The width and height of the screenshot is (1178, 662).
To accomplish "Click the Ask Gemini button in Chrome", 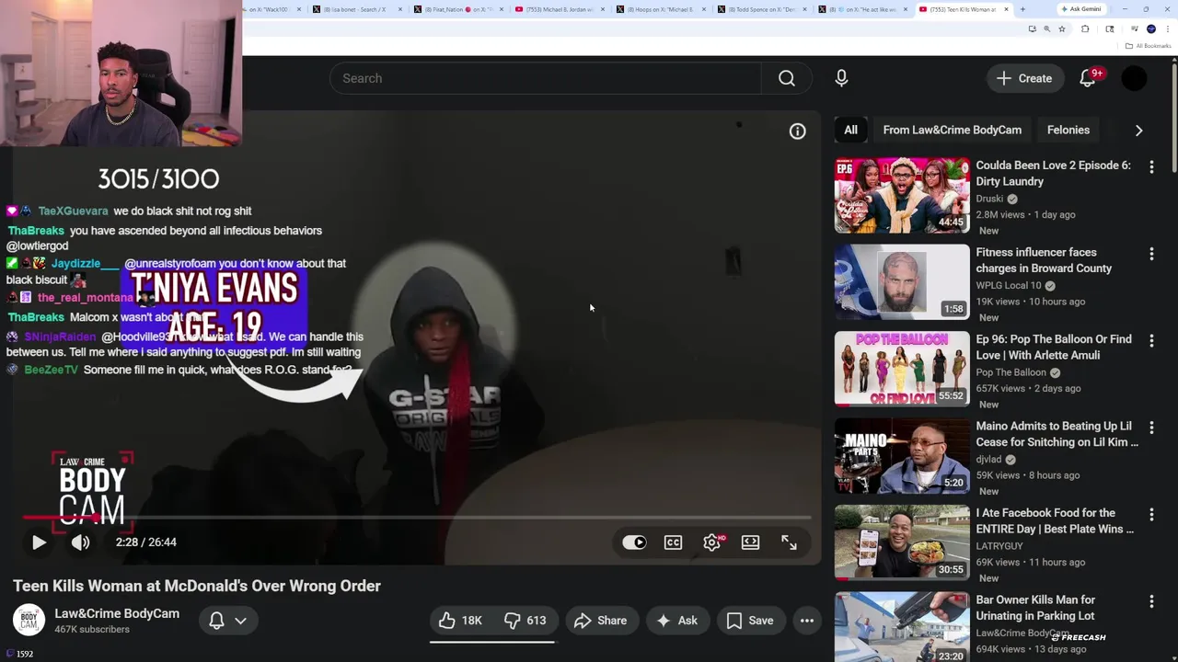I will pyautogui.click(x=1080, y=9).
